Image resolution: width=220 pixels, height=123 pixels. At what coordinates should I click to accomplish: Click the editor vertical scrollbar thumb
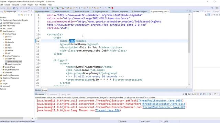(189, 36)
